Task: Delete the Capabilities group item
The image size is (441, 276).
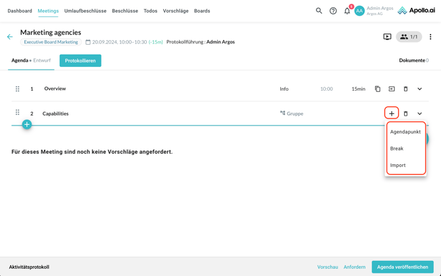Action: click(x=405, y=114)
